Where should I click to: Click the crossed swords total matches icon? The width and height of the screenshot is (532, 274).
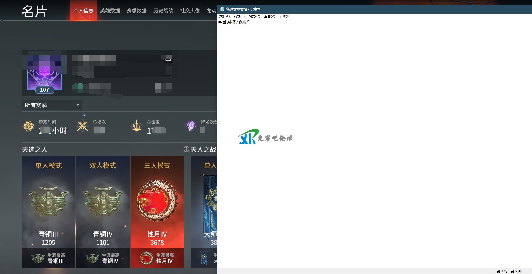tap(82, 126)
